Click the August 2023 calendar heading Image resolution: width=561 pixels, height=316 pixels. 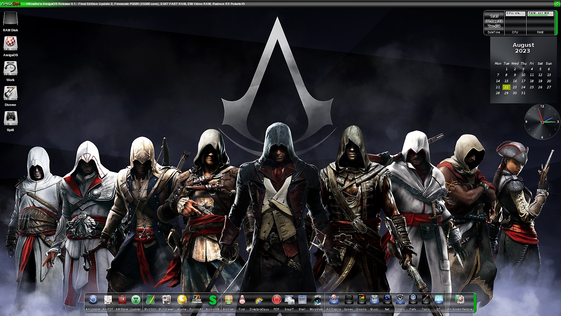tap(523, 48)
